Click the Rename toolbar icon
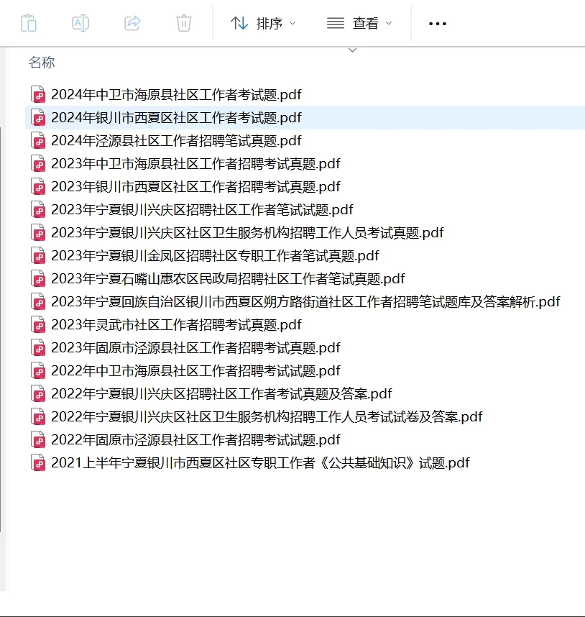This screenshot has height=617, width=585. (x=80, y=23)
